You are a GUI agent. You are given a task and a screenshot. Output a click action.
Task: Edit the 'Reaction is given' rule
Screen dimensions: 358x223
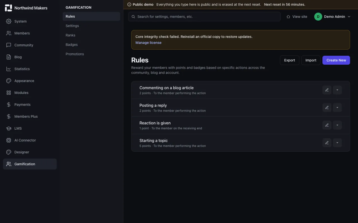327,125
